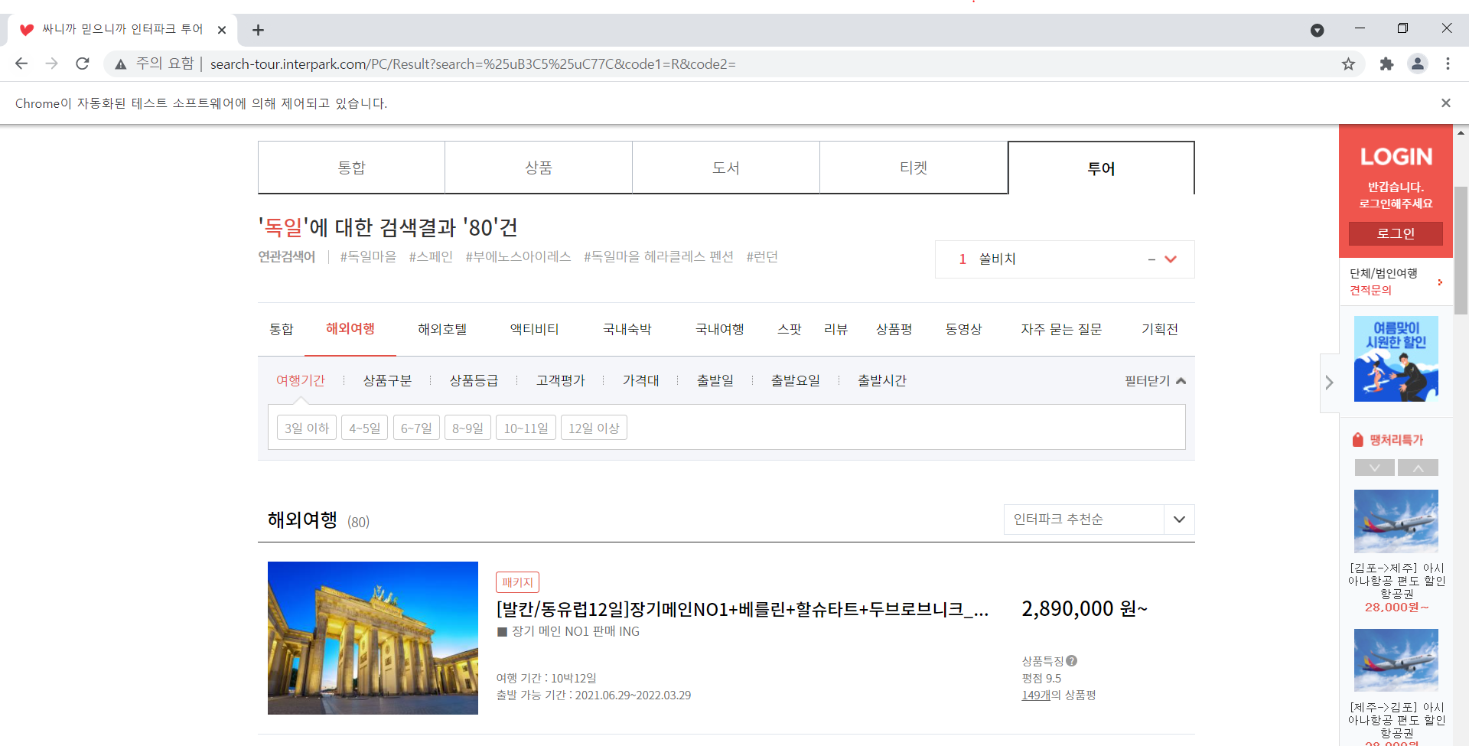Select the 고객평가 filter tab
The width and height of the screenshot is (1469, 746).
pos(561,381)
